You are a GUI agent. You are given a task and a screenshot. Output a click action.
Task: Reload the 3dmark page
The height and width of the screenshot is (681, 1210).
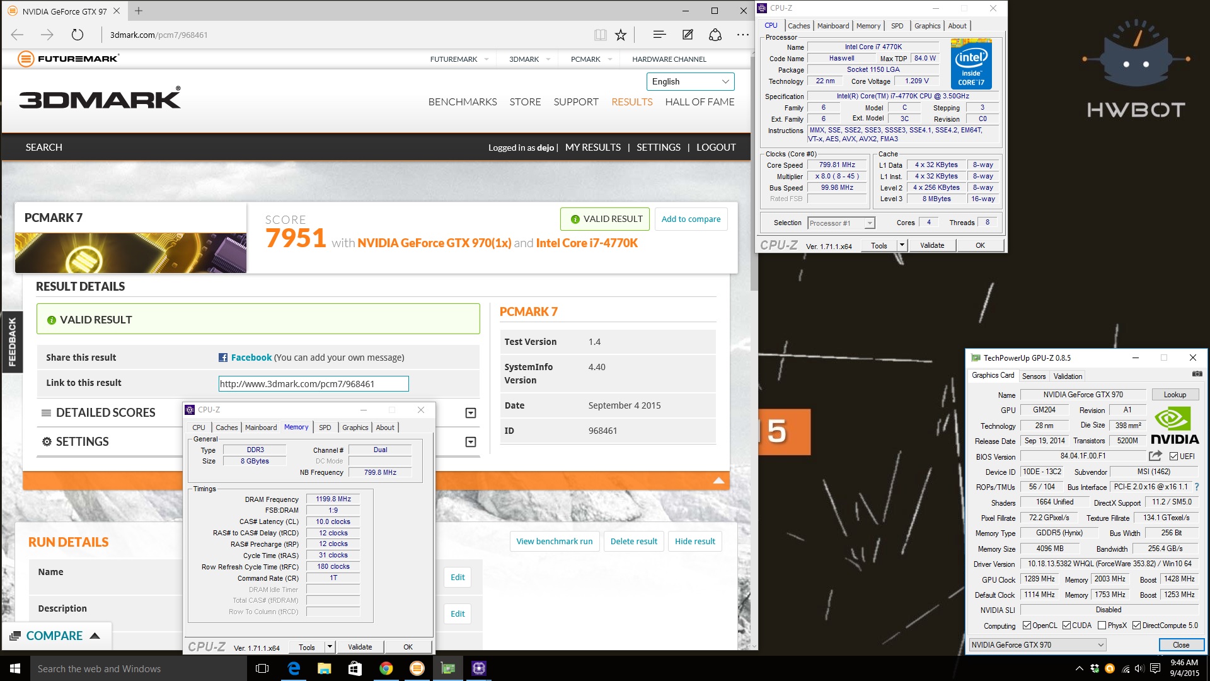(x=77, y=35)
